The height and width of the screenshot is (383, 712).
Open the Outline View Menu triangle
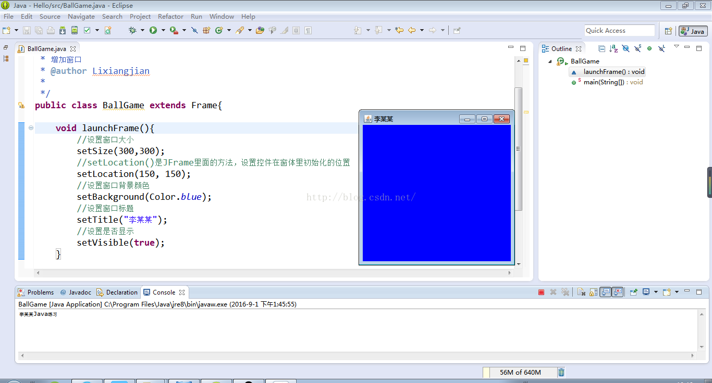(677, 46)
